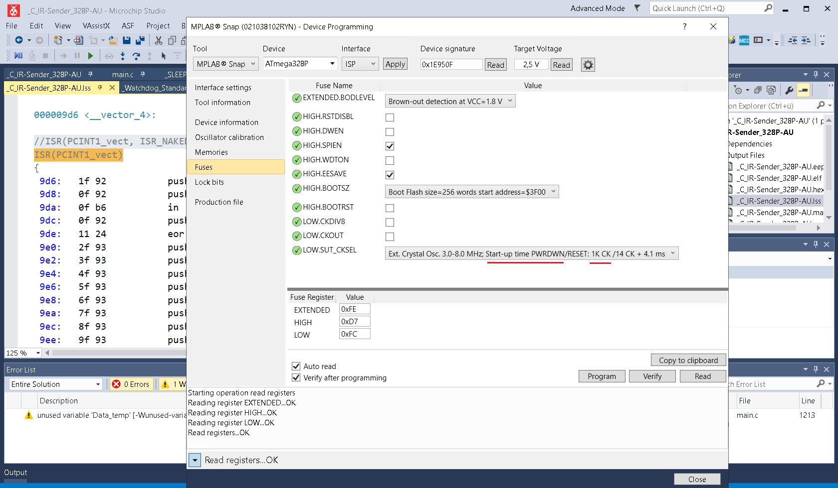Screen dimensions: 838x488
Task: Click the New Project toolbar icon
Action: tap(58, 40)
